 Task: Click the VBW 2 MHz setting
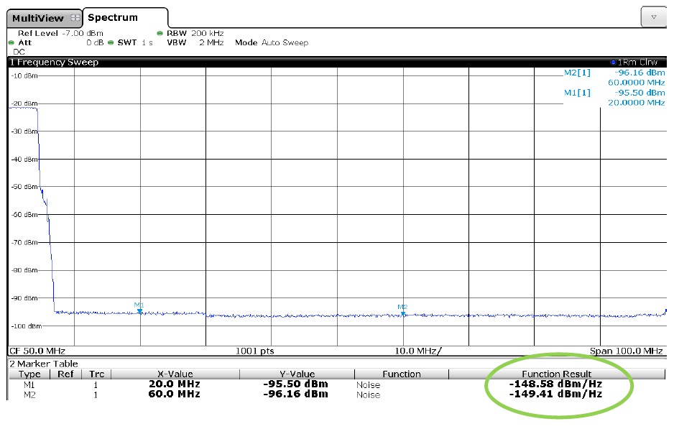click(x=195, y=43)
